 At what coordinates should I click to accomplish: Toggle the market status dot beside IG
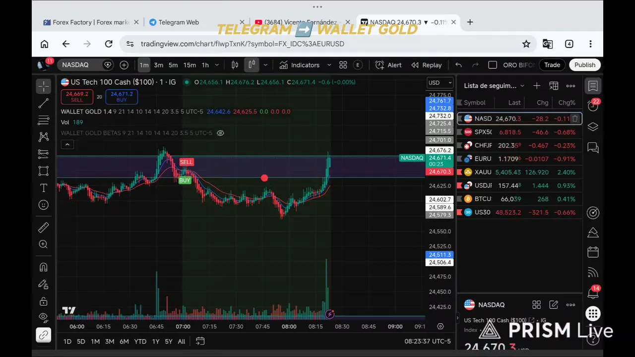[187, 82]
